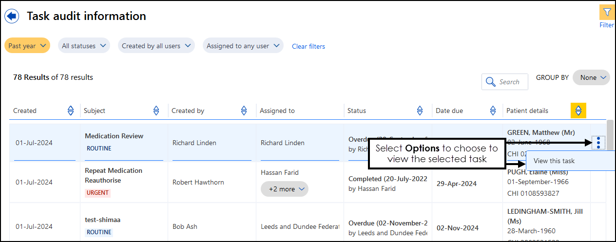Sort by Subject column
This screenshot has width=616, height=242.
pyautogui.click(x=156, y=111)
